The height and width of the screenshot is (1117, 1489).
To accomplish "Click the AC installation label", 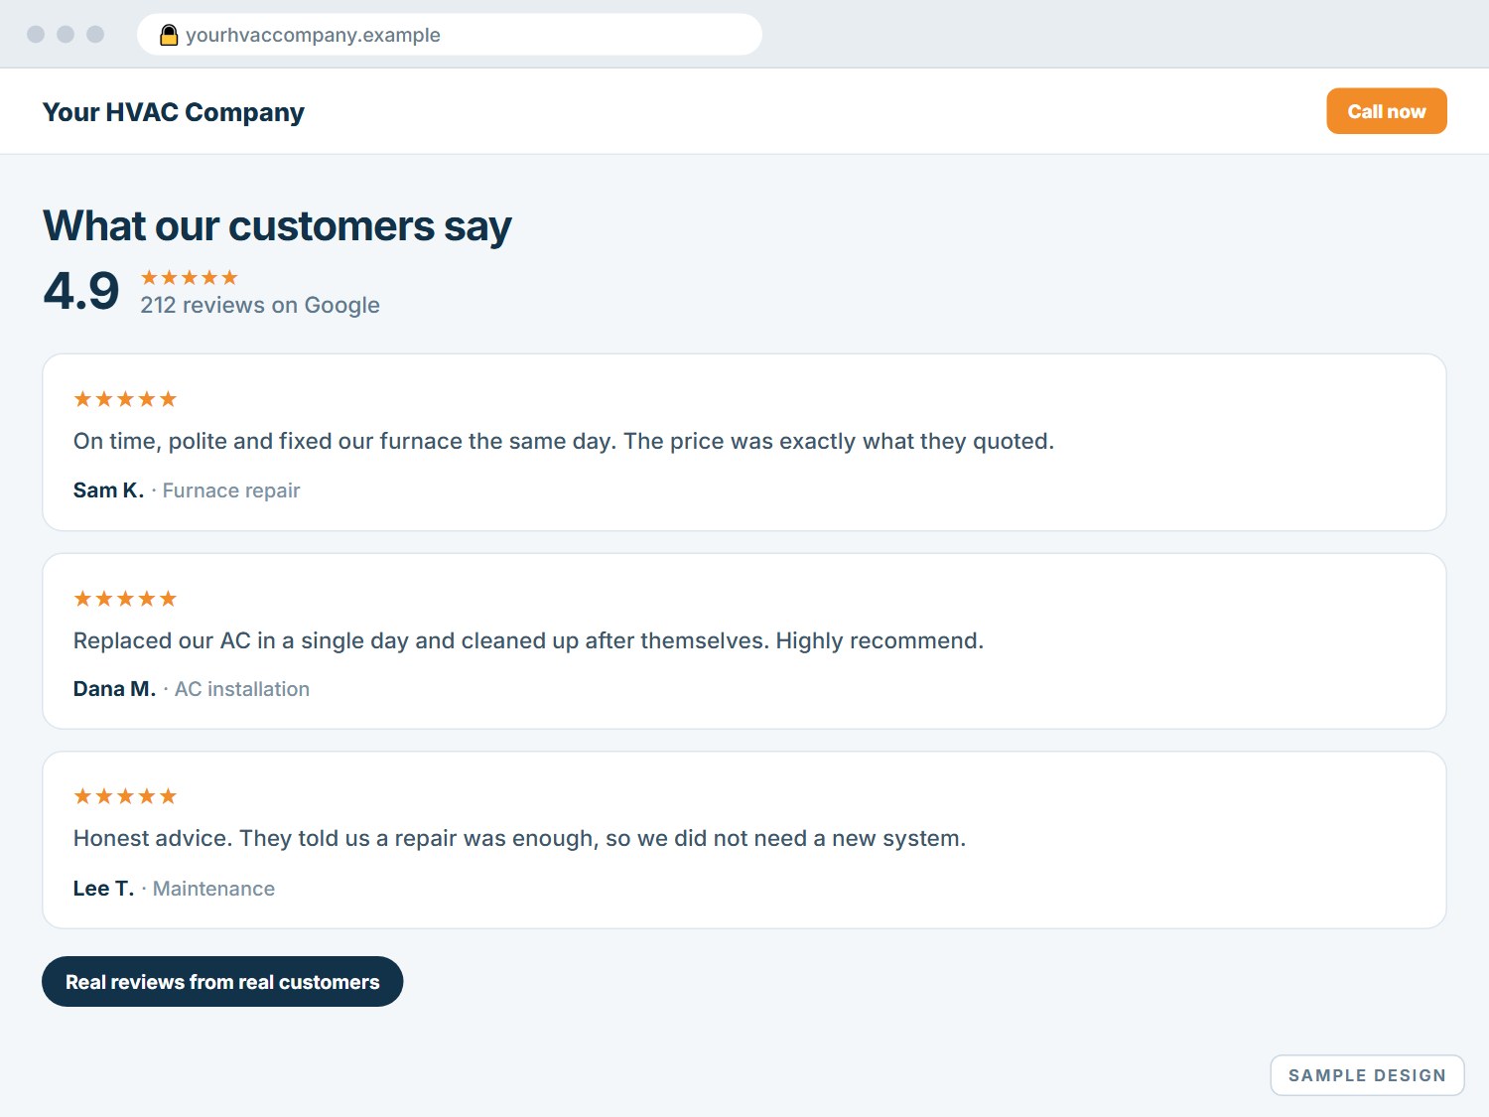I will (242, 689).
